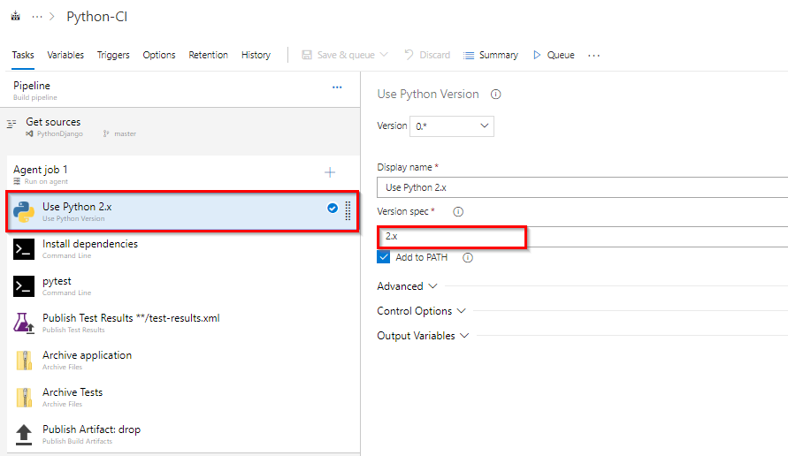Click the command line icon for Install dependencies
The width and height of the screenshot is (788, 456).
pyautogui.click(x=24, y=249)
